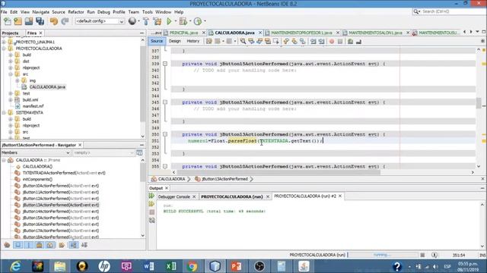Click the Stop Macro Recording icon
Screen dimensions: 487x273
pyautogui.click(x=340, y=41)
